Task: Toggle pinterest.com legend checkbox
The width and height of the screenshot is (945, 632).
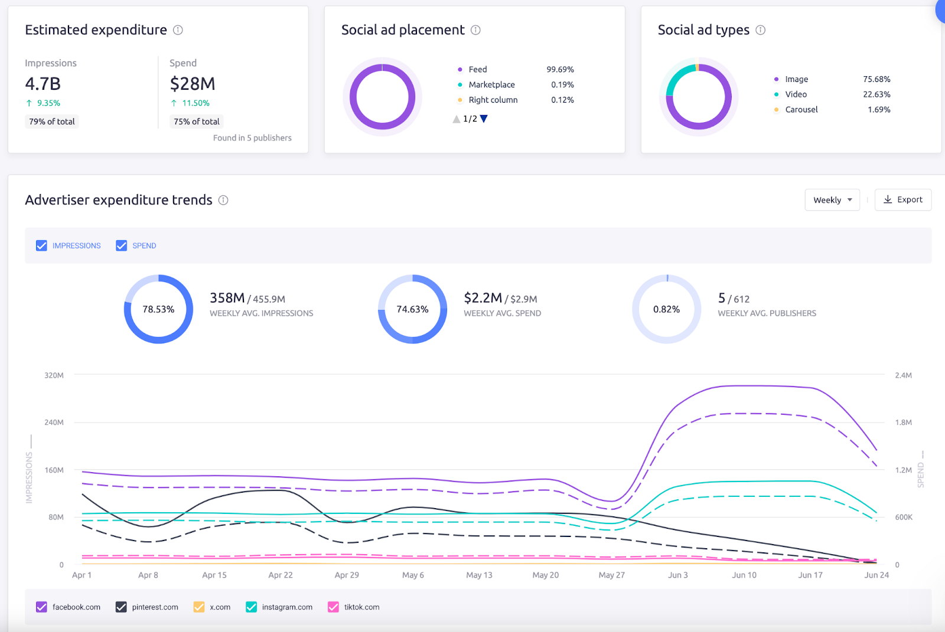Action: (x=121, y=607)
